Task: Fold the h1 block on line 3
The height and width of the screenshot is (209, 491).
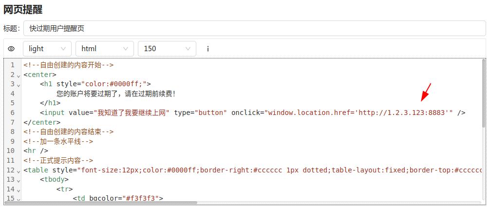Action: [18, 85]
